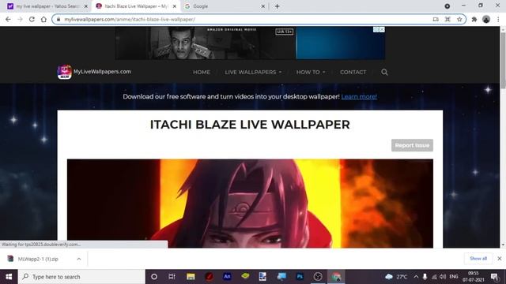The width and height of the screenshot is (506, 284).
Task: Show hidden system tray icons
Action: tap(416, 277)
